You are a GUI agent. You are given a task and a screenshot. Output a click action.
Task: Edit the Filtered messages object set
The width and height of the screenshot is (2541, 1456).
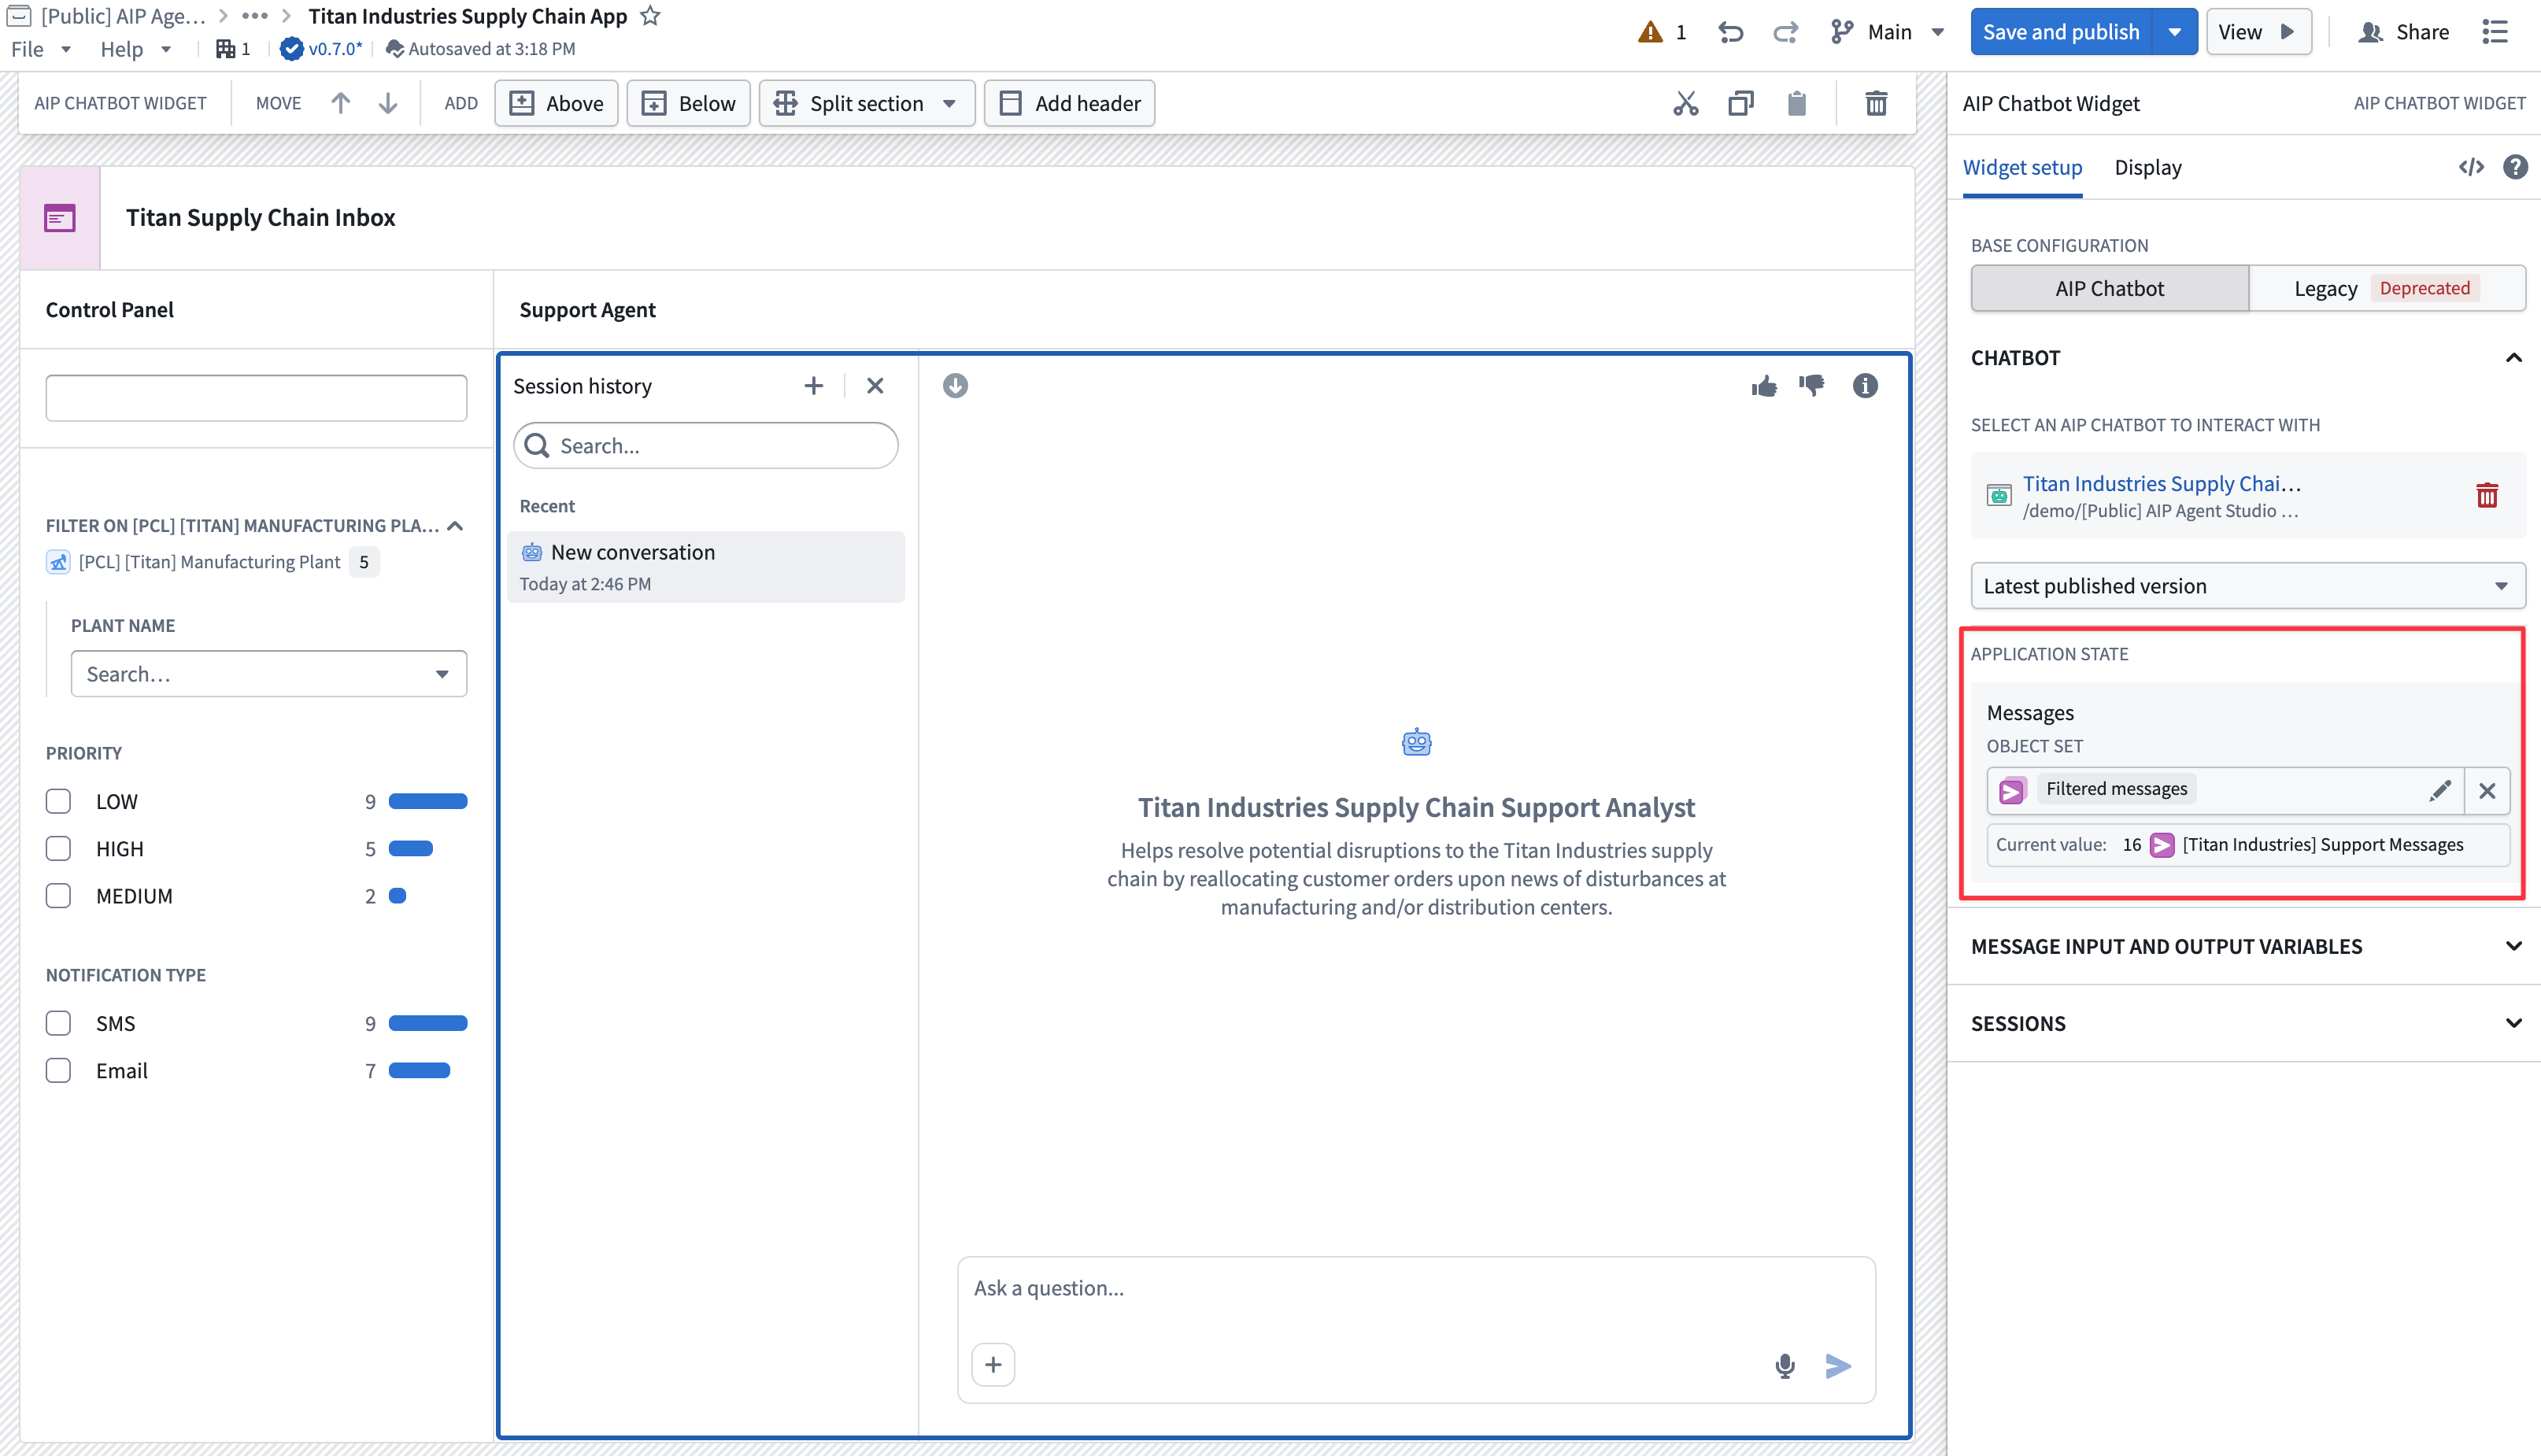[x=2440, y=789]
